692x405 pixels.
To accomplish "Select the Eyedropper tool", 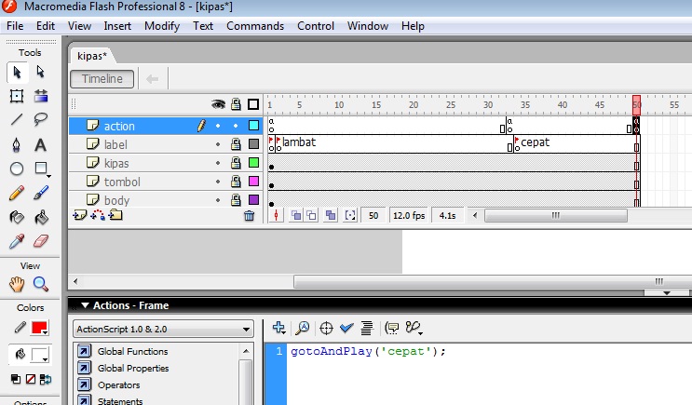I will click(17, 241).
